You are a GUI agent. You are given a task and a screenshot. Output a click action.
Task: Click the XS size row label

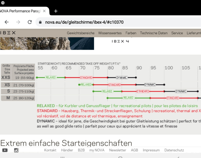click(7, 85)
